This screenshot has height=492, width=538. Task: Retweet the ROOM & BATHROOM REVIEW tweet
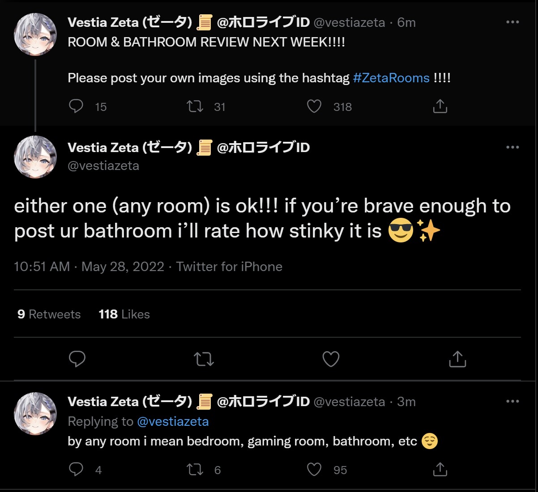(195, 106)
